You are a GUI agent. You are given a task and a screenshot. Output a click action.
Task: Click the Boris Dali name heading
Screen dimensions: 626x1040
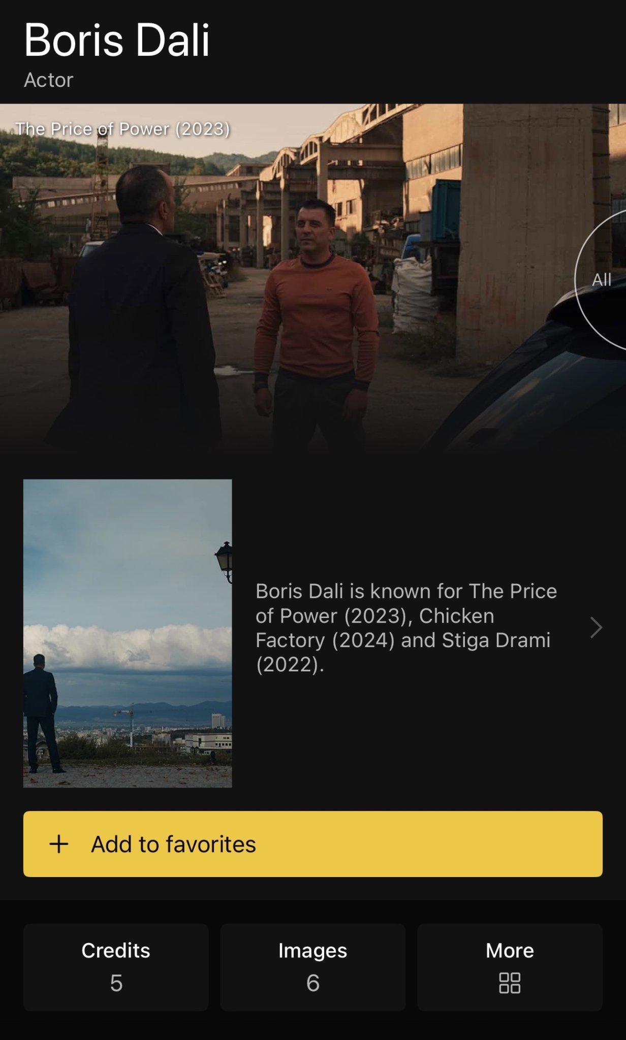click(x=117, y=40)
